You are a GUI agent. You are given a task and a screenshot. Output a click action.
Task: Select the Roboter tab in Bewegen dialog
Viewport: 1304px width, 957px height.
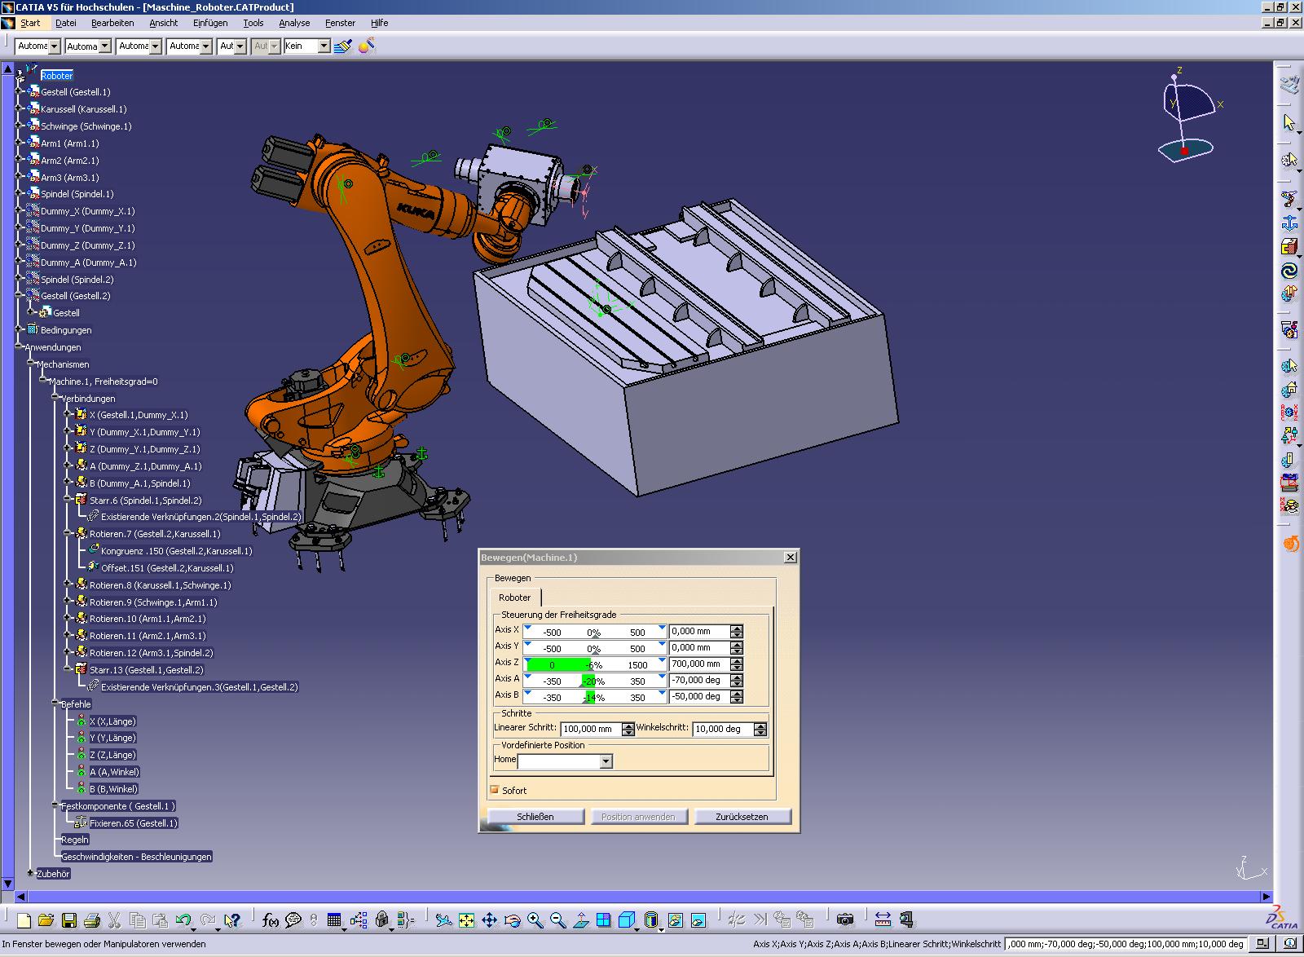click(x=515, y=598)
